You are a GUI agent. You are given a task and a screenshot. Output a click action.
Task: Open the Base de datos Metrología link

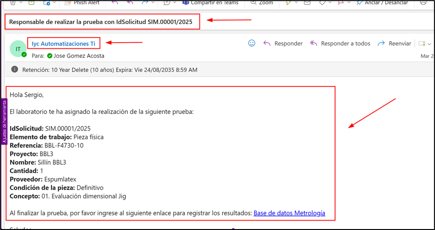289,213
